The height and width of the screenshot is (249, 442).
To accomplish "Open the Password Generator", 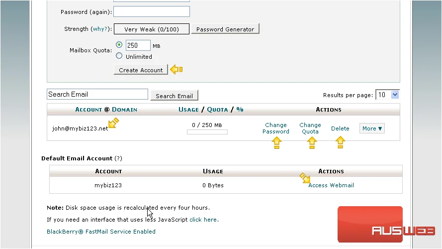I will pos(225,29).
